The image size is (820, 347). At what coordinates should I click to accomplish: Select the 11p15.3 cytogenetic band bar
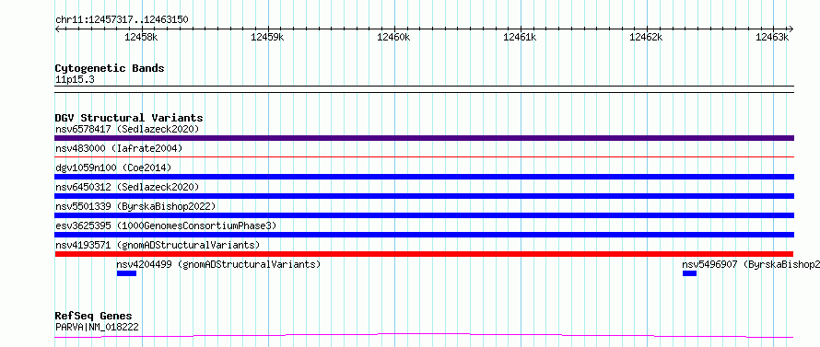[x=424, y=89]
